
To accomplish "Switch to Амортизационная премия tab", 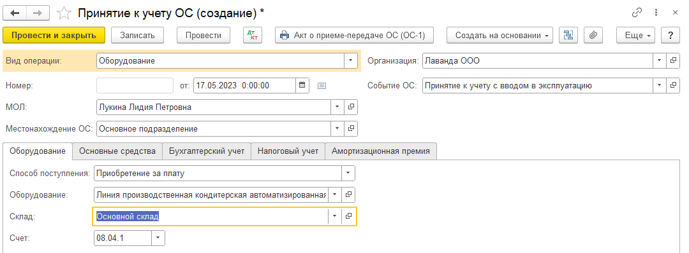I will click(x=380, y=151).
